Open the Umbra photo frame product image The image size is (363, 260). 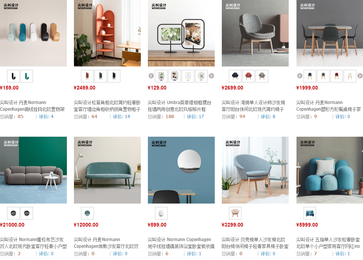[x=181, y=33]
